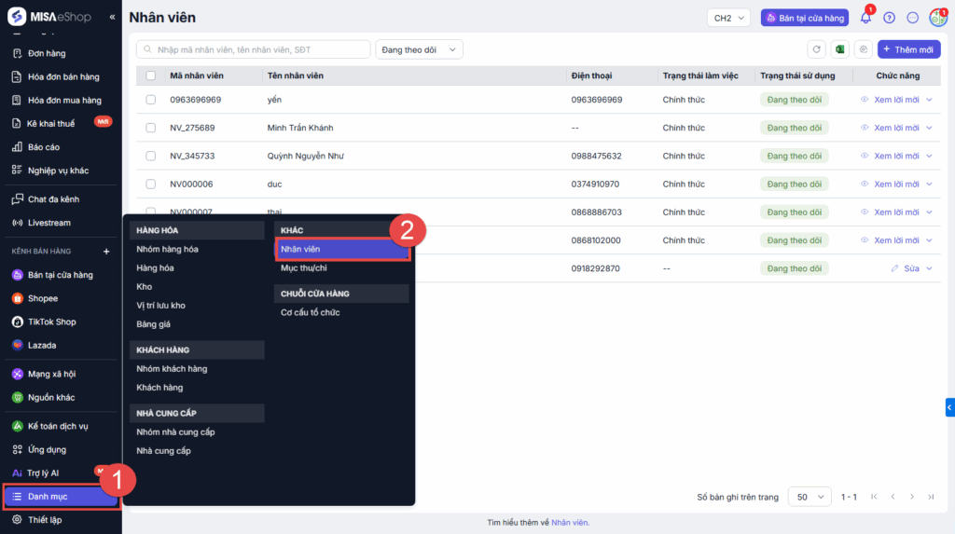Select Nhóm hàng hóa menu item
Image resolution: width=955 pixels, height=534 pixels.
coord(168,249)
